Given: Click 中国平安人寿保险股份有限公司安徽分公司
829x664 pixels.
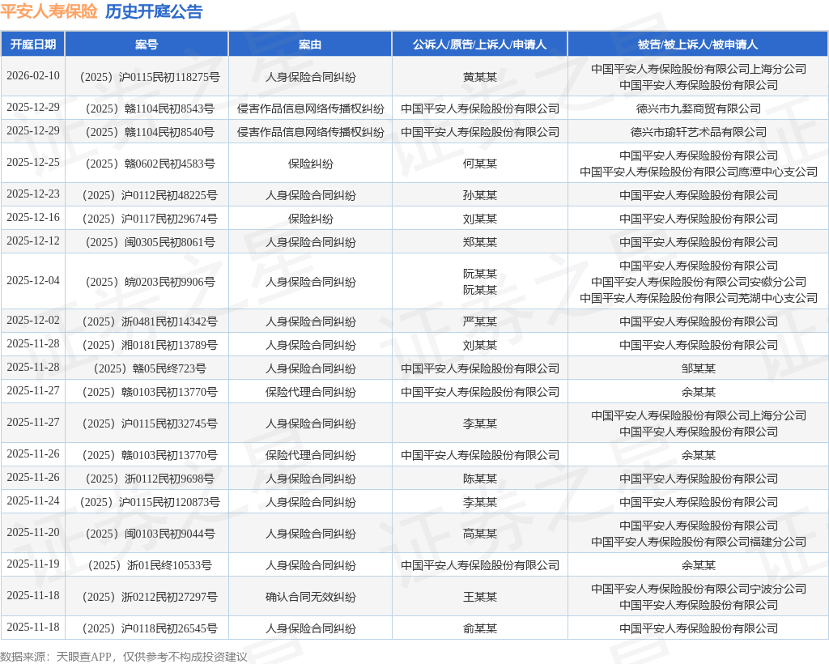Looking at the screenshot, I should point(699,282).
